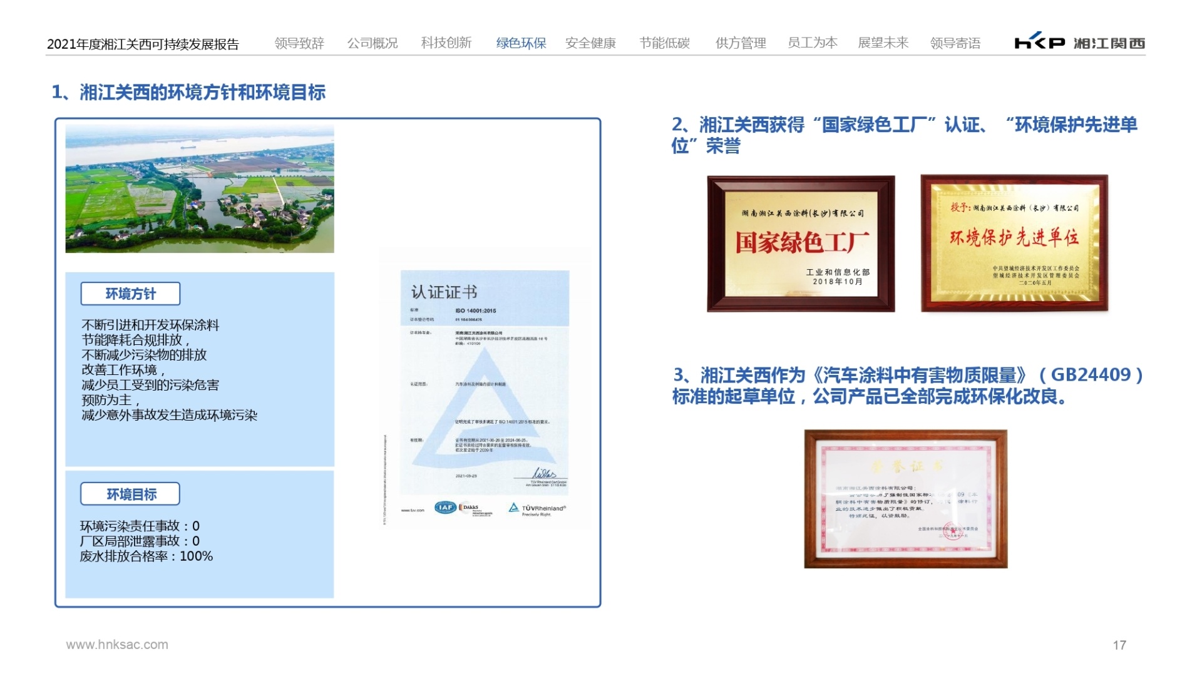The width and height of the screenshot is (1202, 676).
Task: Go to the 员工为本 tab
Action: [x=813, y=43]
